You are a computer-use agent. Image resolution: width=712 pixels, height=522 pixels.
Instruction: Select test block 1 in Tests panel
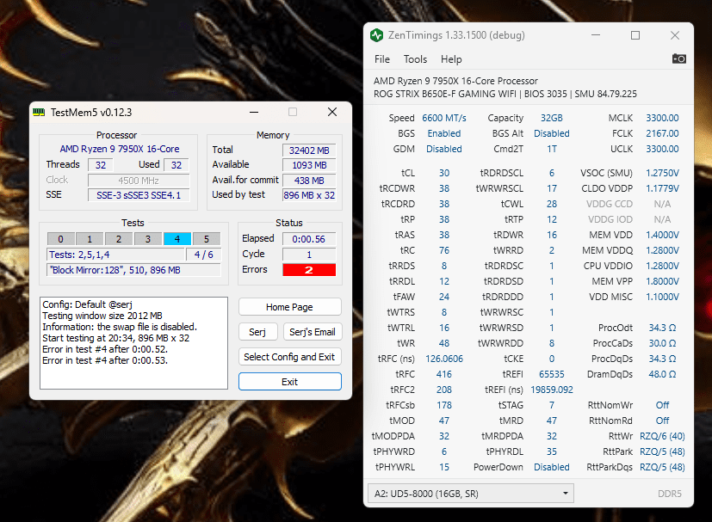coord(90,239)
